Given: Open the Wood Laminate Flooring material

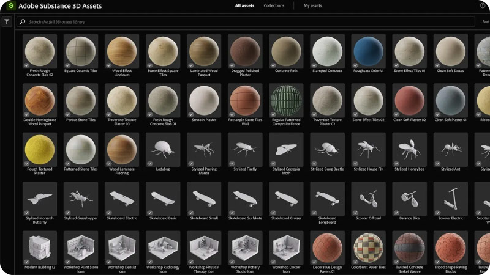Looking at the screenshot, I should [122, 150].
